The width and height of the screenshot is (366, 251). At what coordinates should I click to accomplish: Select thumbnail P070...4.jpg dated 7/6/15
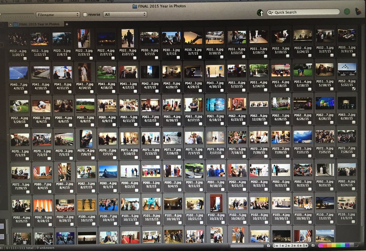(x=86, y=139)
